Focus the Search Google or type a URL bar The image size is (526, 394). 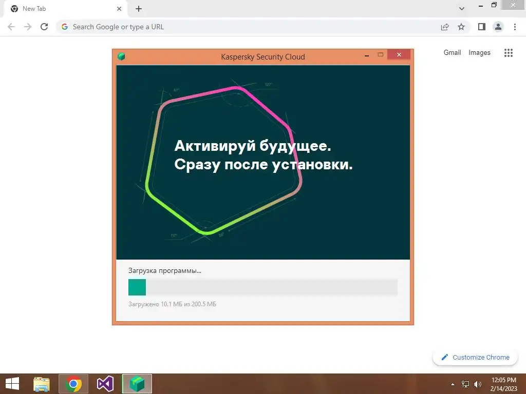(248, 27)
